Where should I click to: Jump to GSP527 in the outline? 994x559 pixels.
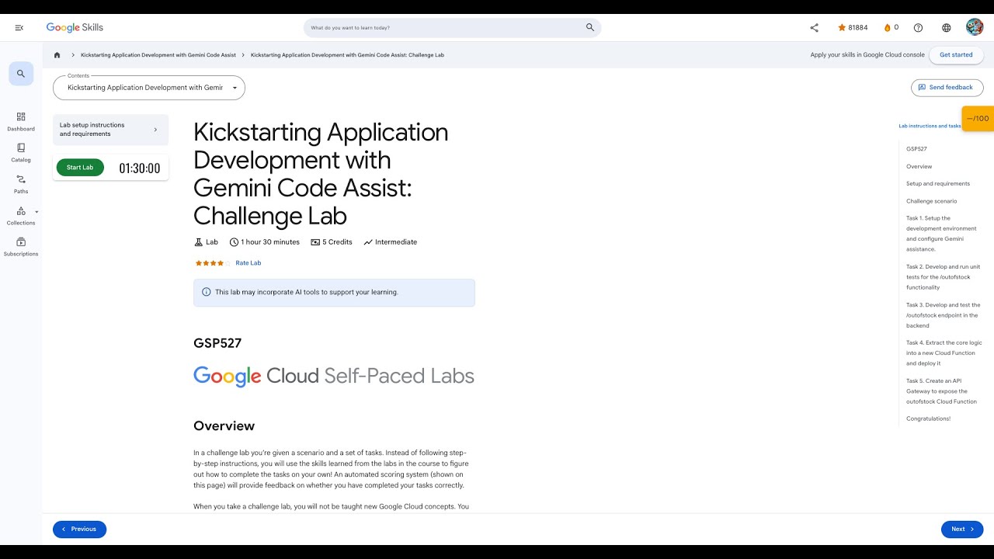(916, 149)
